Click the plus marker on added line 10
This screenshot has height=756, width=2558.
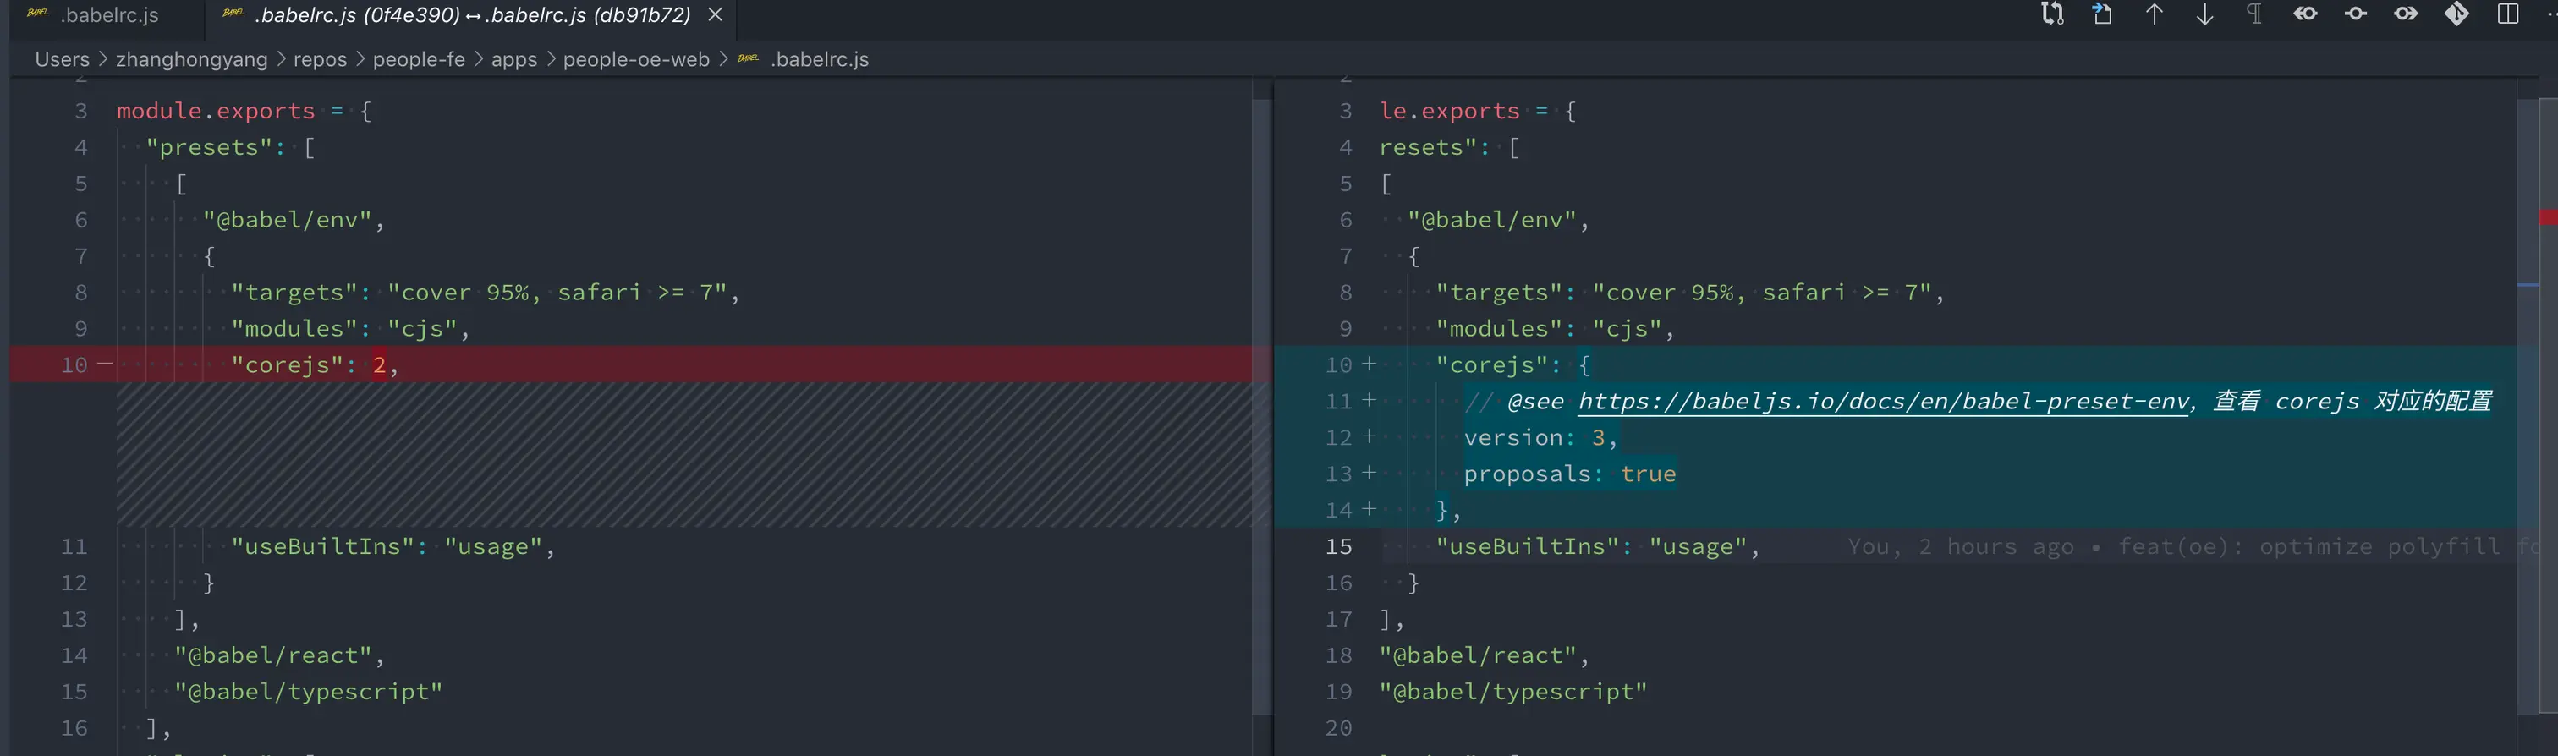click(x=1370, y=364)
